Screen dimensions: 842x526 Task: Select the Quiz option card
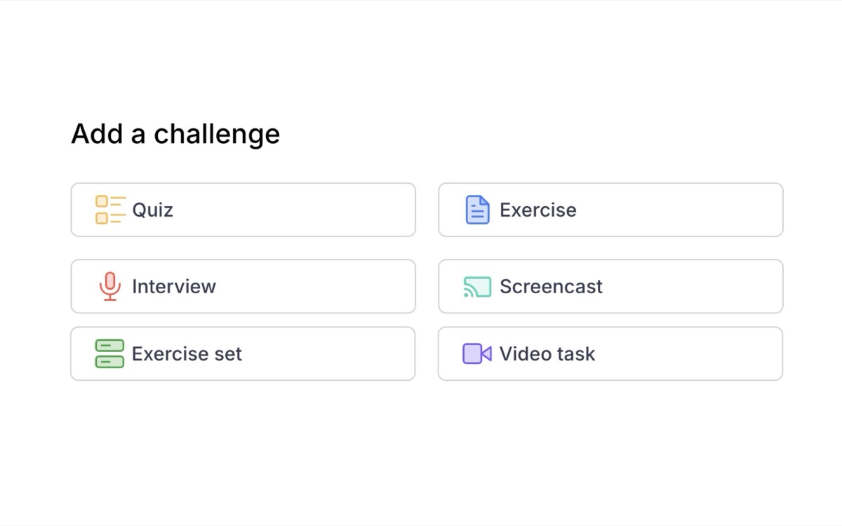coord(243,210)
